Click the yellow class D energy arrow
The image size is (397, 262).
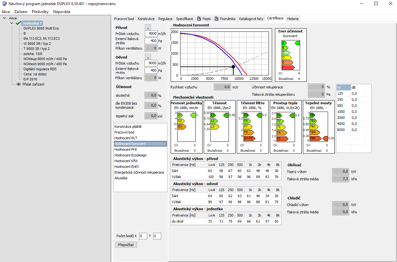[286, 58]
